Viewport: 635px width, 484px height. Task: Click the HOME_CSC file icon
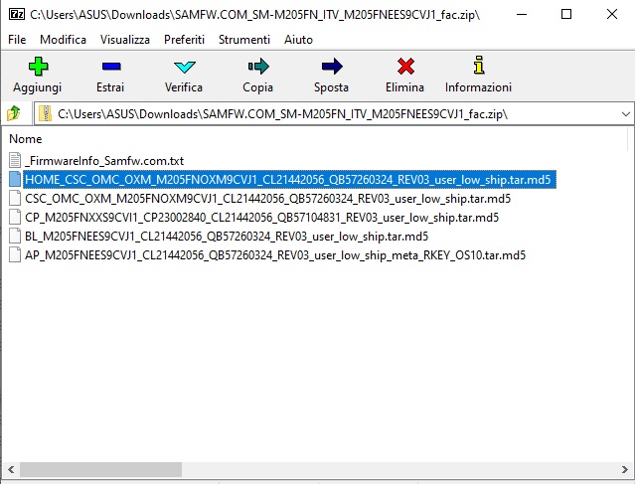tap(15, 179)
